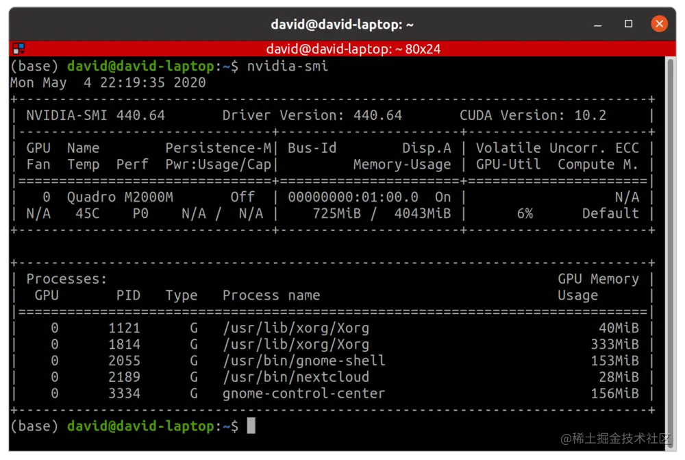Viewport: 685px width, 460px height.
Task: Select process name /usr/bin/nextcloud
Action: (296, 377)
